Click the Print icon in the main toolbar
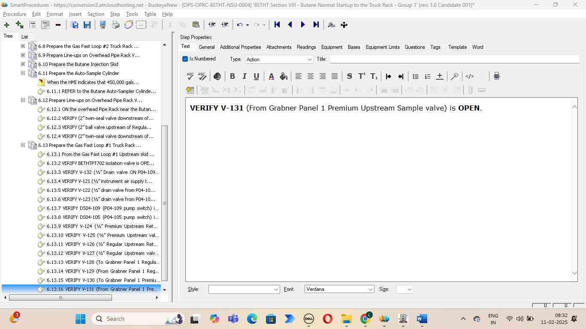Viewport: 586px width, 329px height. (115, 25)
